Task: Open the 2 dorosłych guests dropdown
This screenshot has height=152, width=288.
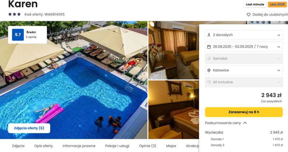Action: pyautogui.click(x=244, y=35)
